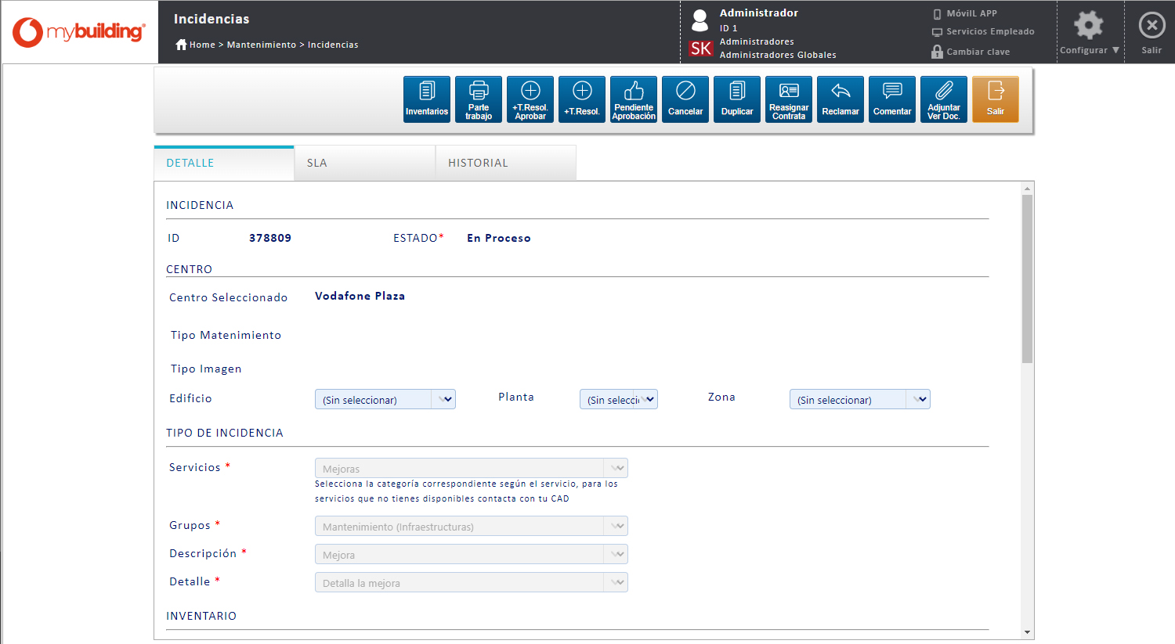This screenshot has width=1175, height=644.
Task: Open the Inventarios toolbar icon
Action: coord(427,99)
